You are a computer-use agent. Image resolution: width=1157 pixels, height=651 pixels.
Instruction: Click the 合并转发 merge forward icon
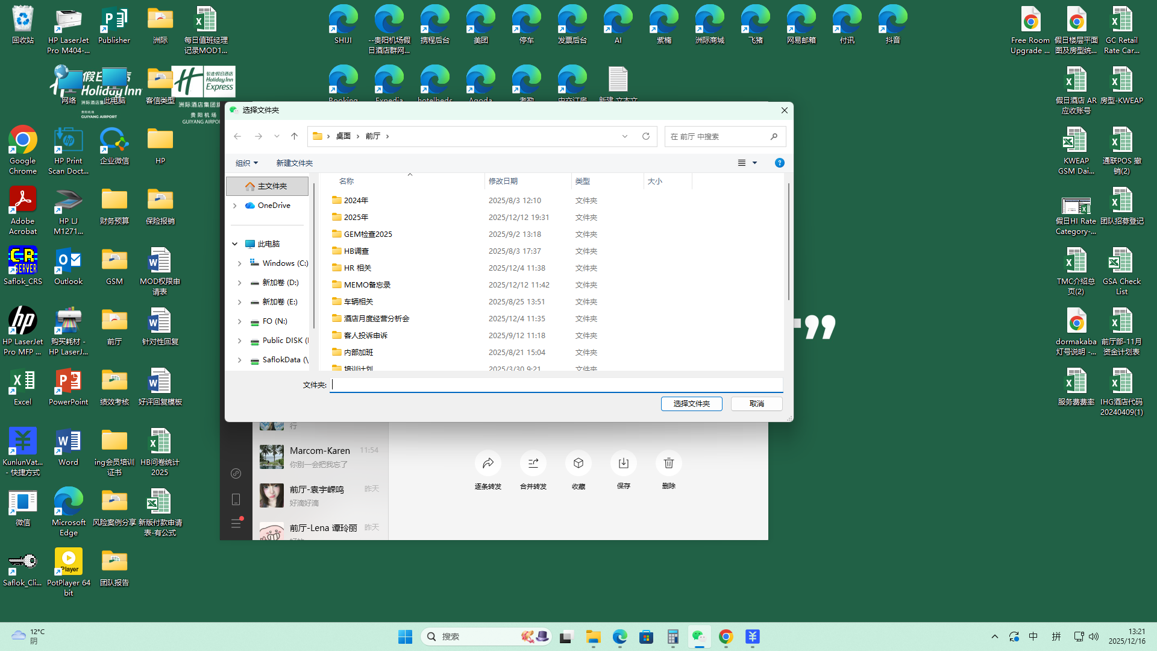click(x=533, y=463)
